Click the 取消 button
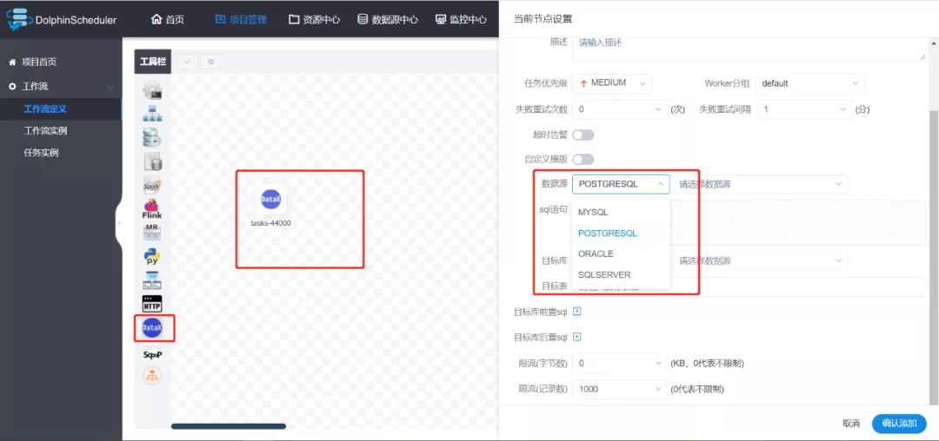939x441 pixels. pos(851,424)
